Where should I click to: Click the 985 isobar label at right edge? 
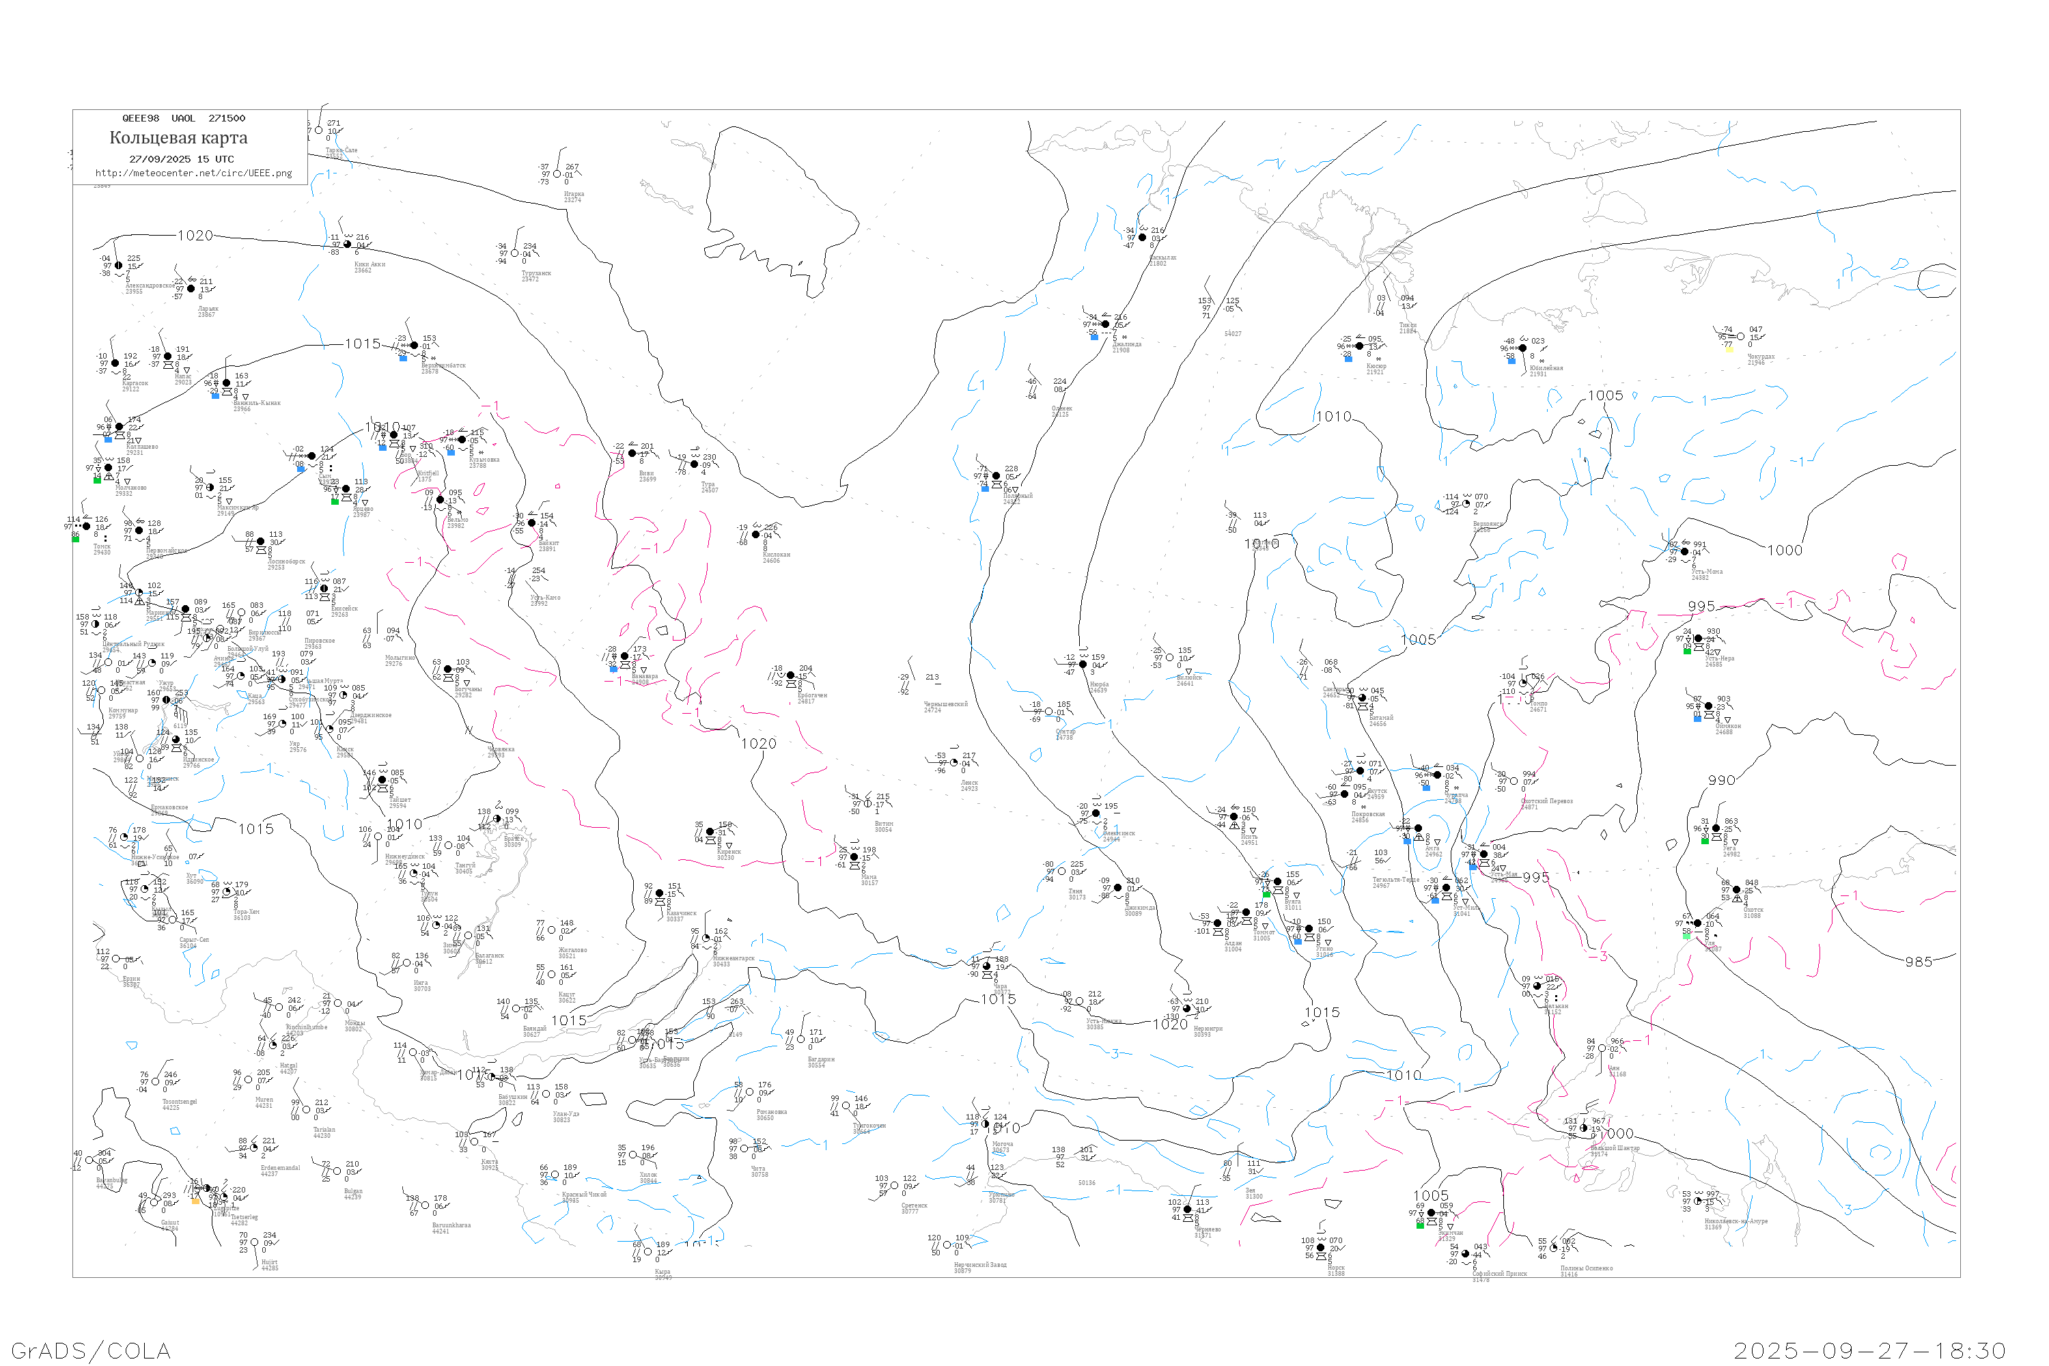[x=1919, y=962]
